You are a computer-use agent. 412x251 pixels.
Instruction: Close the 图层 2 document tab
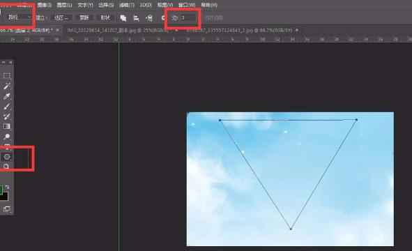pos(57,30)
